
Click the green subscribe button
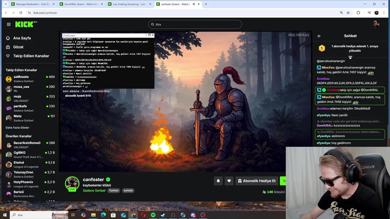click(283, 181)
